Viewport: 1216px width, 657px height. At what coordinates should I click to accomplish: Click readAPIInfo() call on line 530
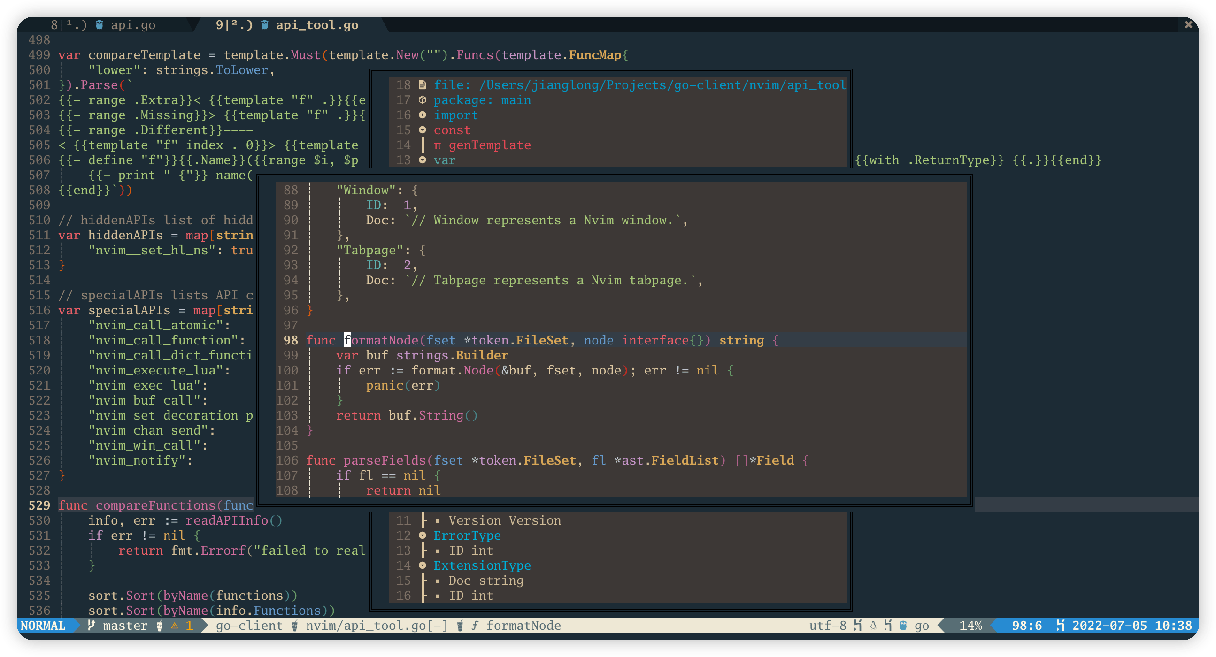pos(234,520)
